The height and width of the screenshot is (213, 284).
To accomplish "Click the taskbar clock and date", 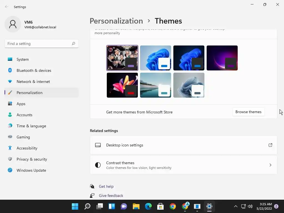I will 264,206.
